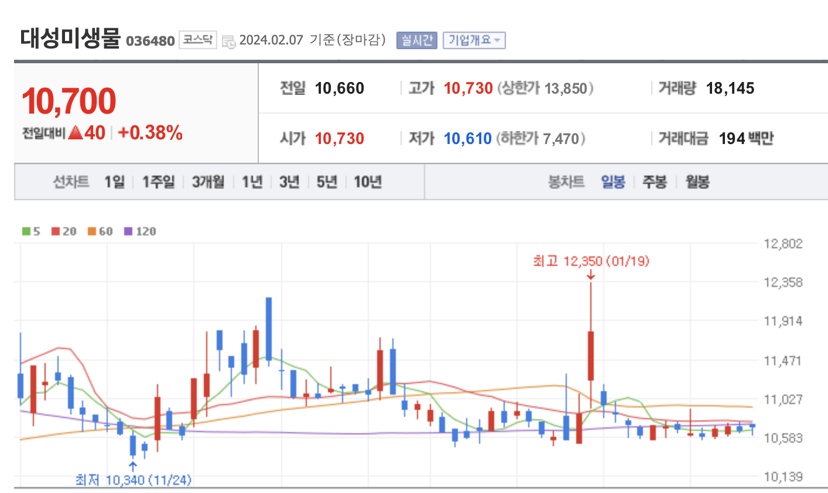This screenshot has height=493, width=828.
Task: Click the 하한가 7,470 text
Action: click(x=540, y=139)
